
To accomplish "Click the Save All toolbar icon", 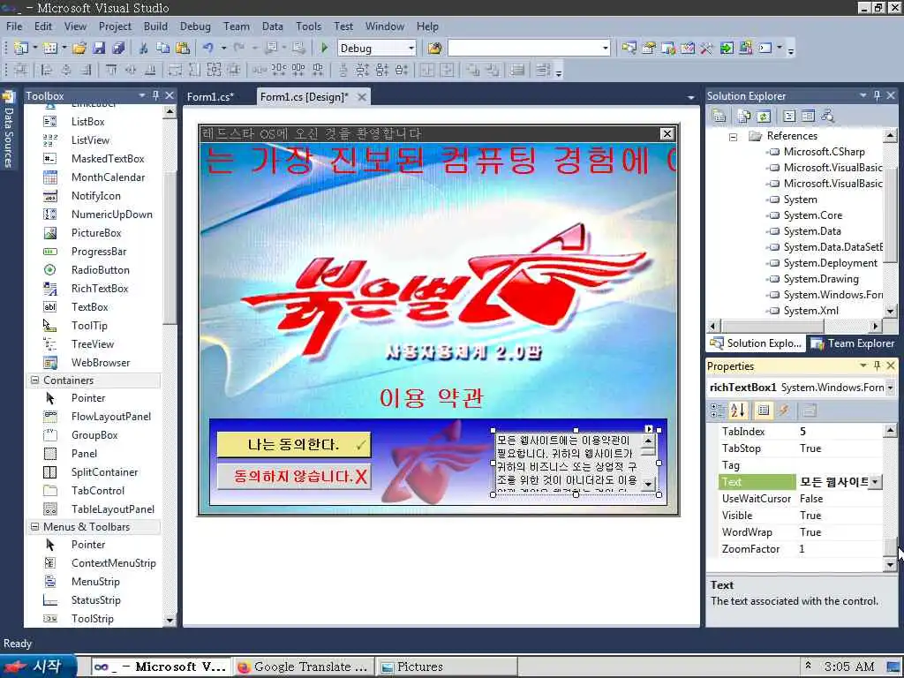I will coord(118,48).
